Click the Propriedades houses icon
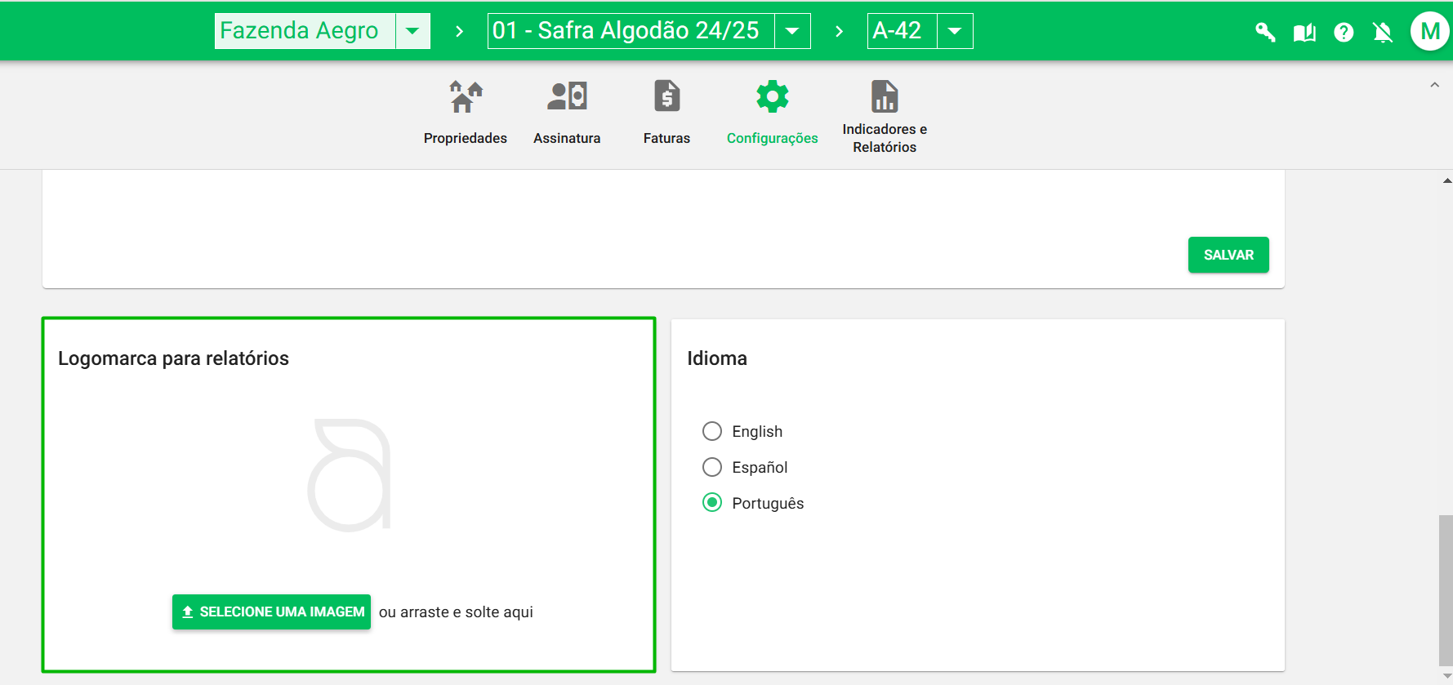 coord(466,97)
